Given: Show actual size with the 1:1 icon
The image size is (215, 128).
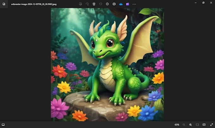Looking at the screenshot, I should pyautogui.click(x=204, y=125).
